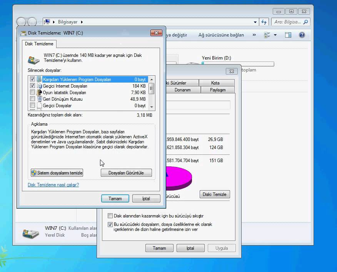Expand toolbar overflow chevron

click(x=254, y=35)
